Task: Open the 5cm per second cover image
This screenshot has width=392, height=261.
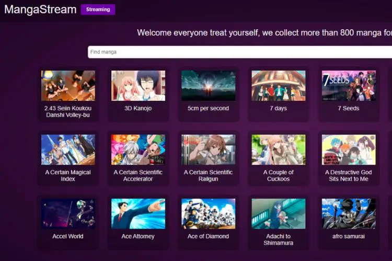Action: [x=208, y=86]
